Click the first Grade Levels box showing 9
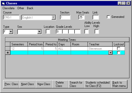Viewport: 132px width, 93px height. (59, 32)
